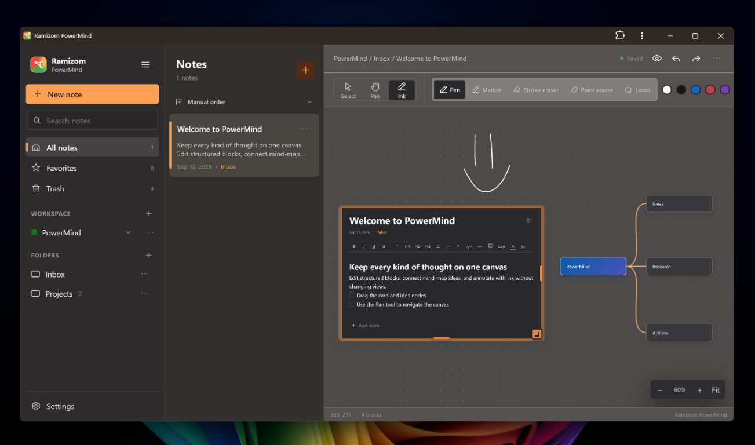Zoom in with the plus button
This screenshot has width=755, height=445.
(x=699, y=390)
